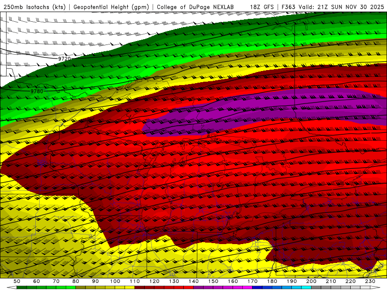
Task: Click the 100 value on the color scale
Action: [115, 281]
